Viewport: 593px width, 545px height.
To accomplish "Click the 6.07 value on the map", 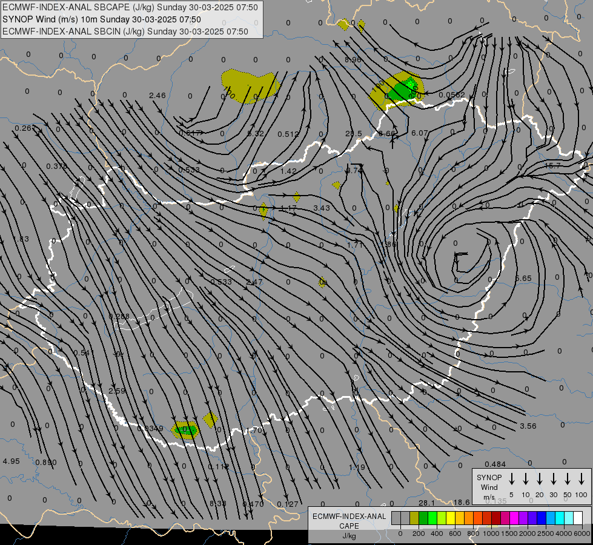I will pyautogui.click(x=419, y=133).
